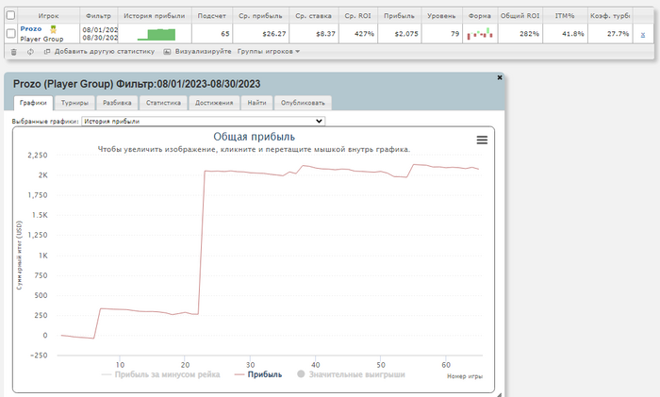Toggle 'Прибыль' legend series
Screen dimensions: 660x397
pyautogui.click(x=258, y=374)
